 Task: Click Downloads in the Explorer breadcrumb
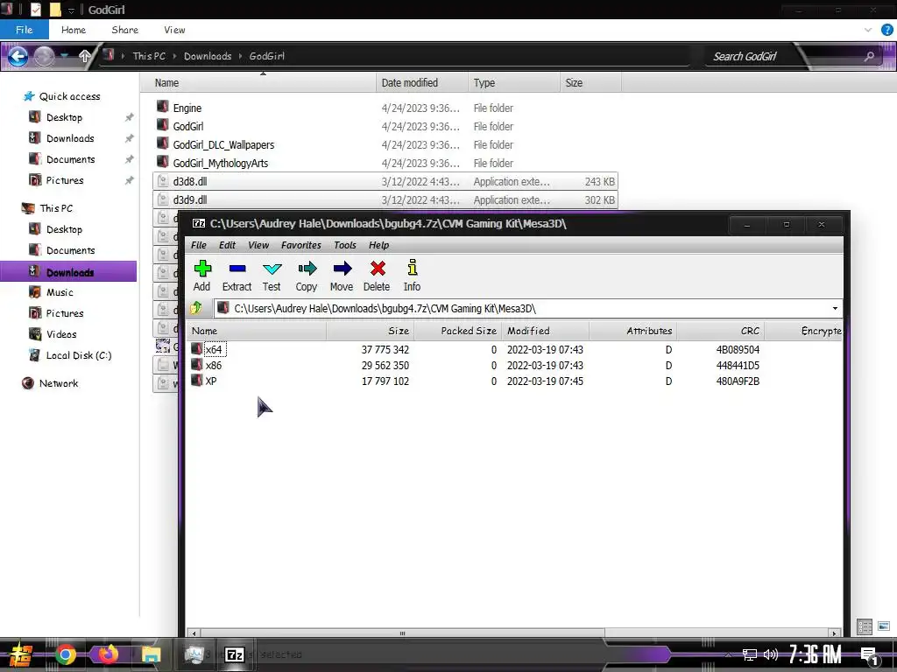pyautogui.click(x=208, y=56)
